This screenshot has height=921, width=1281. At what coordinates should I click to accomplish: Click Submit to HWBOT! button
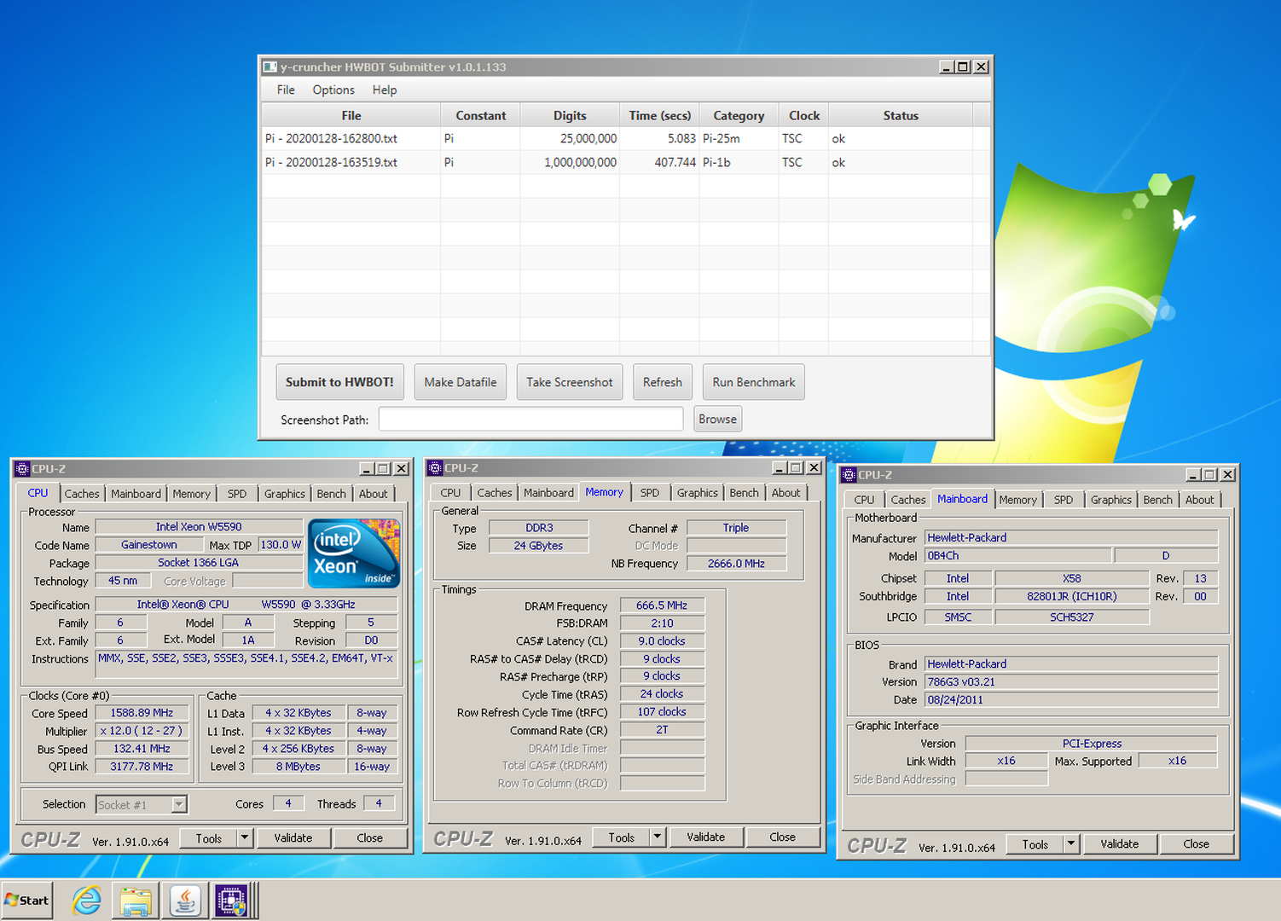pos(339,382)
